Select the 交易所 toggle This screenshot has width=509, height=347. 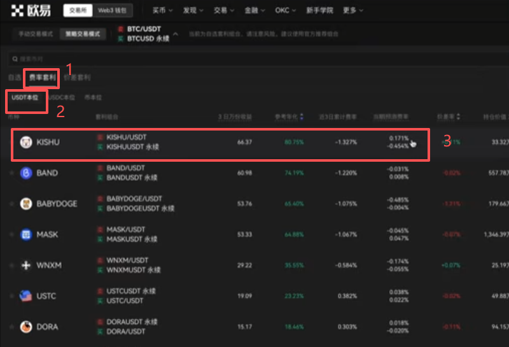[78, 10]
